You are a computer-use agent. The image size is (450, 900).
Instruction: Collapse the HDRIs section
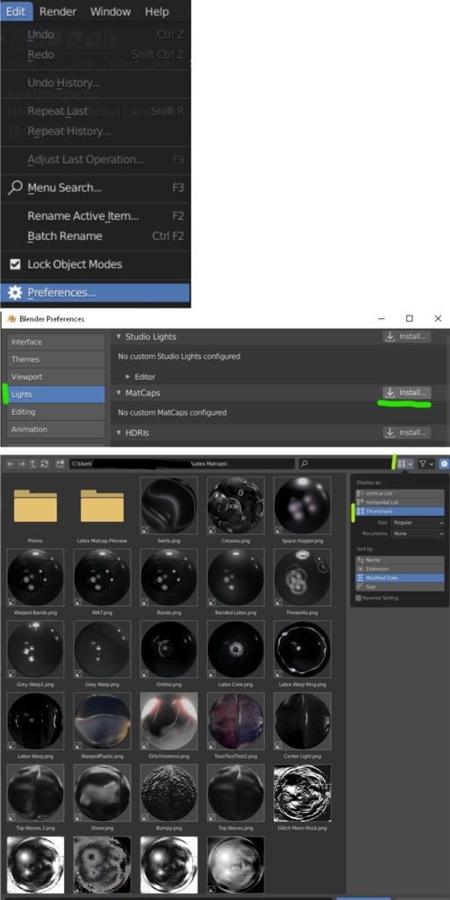click(x=119, y=432)
